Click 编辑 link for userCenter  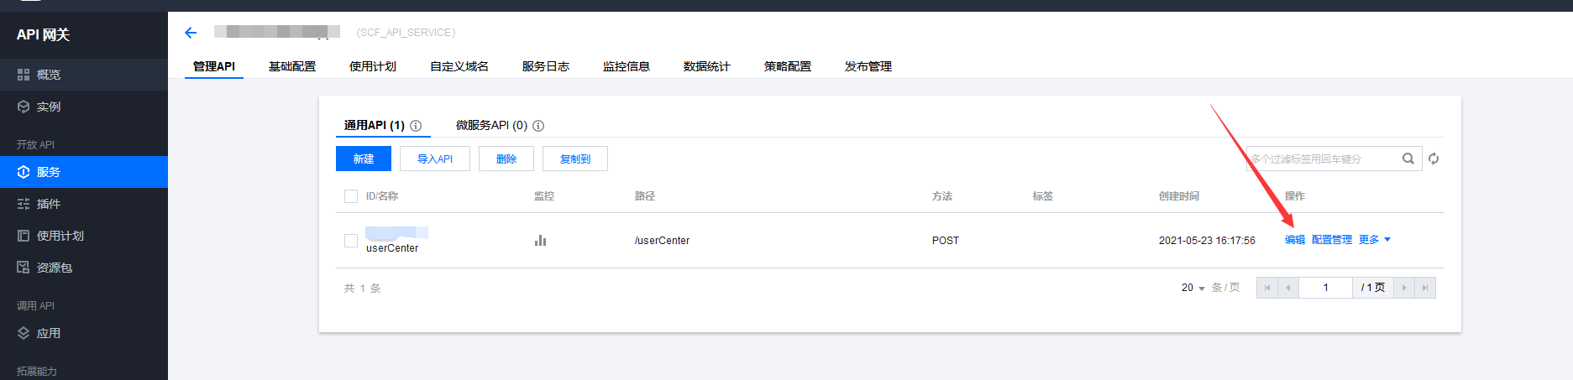coord(1295,240)
